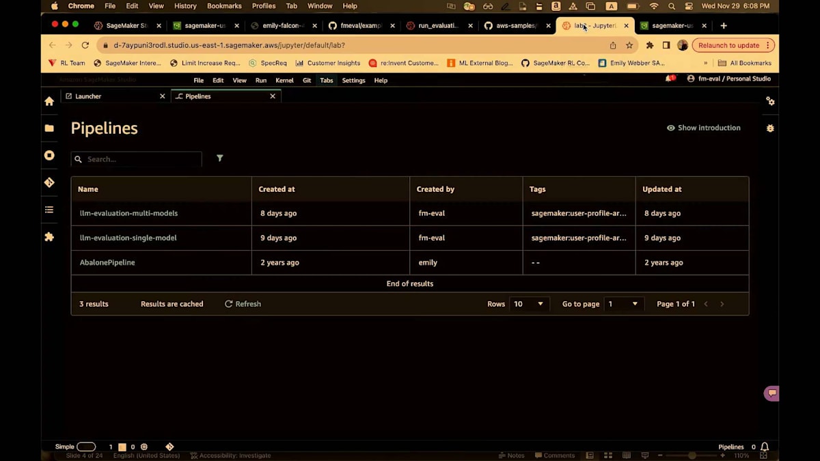Screen dimensions: 820x461
Task: Click the Name column header
Action: point(87,189)
